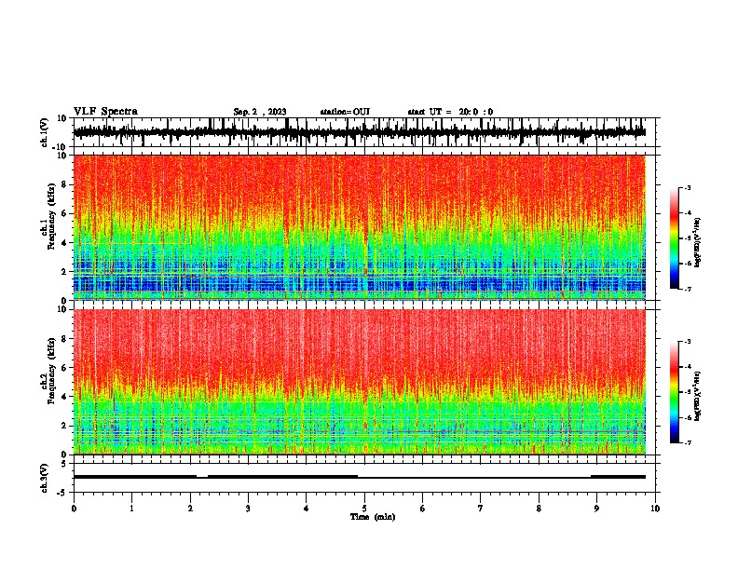This screenshot has width=738, height=570.
Task: Click the "ch.3(V)" axis label
Action: coord(45,478)
